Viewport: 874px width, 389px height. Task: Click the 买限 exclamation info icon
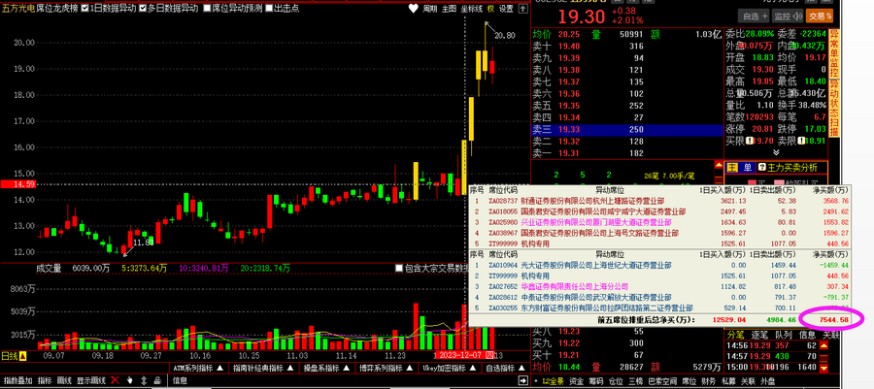coord(748,142)
